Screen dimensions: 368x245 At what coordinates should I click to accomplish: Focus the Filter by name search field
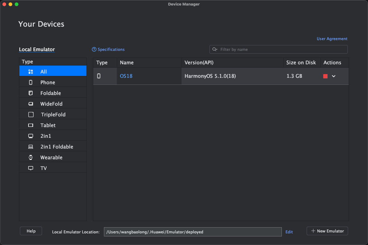278,49
